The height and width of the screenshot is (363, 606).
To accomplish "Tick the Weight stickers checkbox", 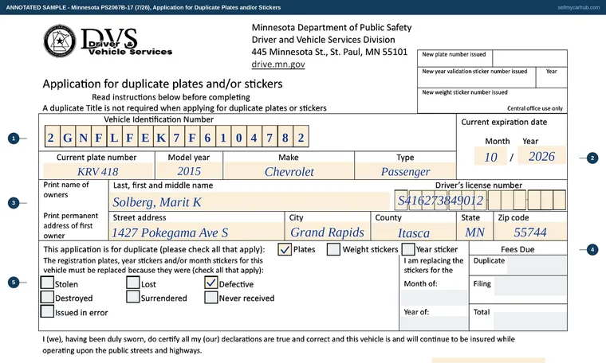I will (333, 250).
